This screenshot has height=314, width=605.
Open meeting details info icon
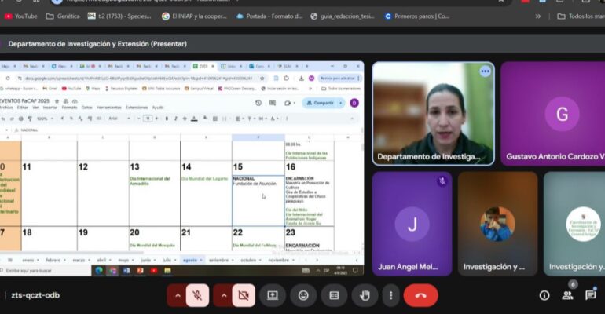point(544,295)
